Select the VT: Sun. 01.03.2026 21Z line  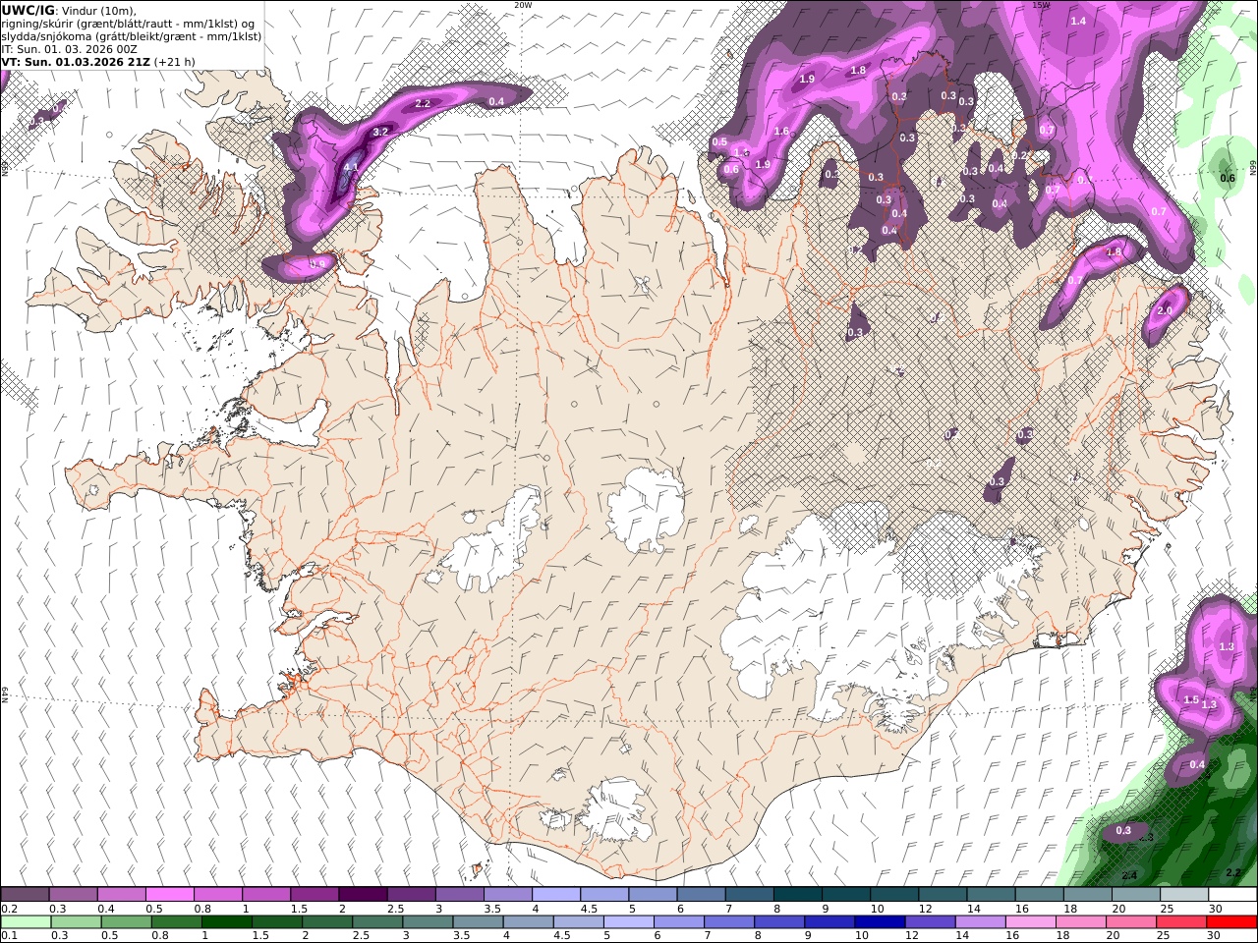[x=76, y=61]
